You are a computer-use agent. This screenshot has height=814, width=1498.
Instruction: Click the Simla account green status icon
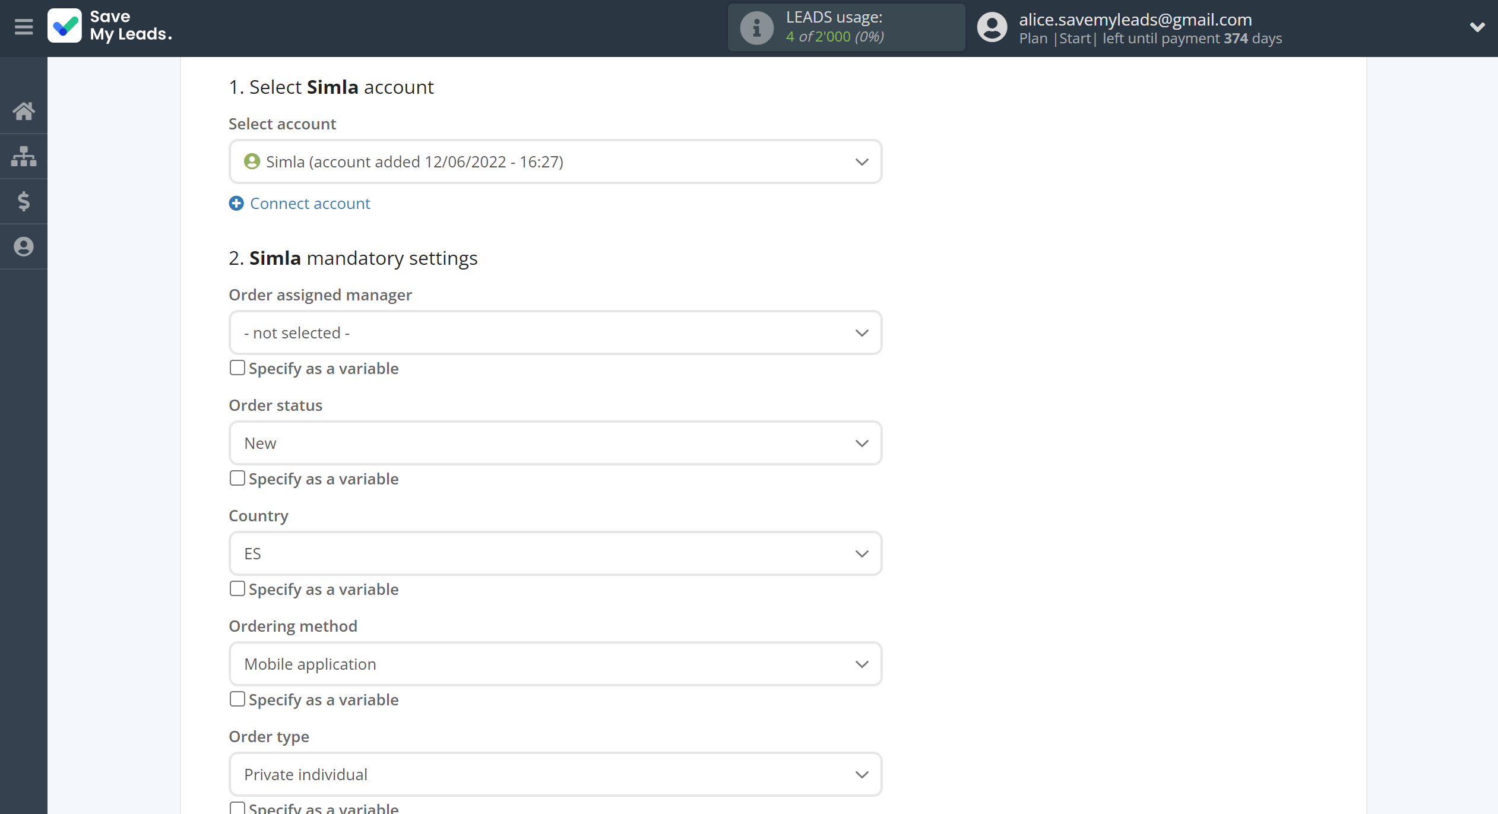(x=252, y=161)
